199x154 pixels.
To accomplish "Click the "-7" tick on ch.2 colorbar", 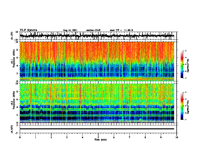I will (x=185, y=120).
